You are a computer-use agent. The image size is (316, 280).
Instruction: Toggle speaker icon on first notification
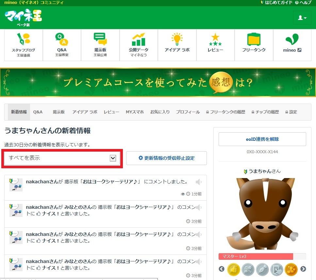[x=198, y=182]
